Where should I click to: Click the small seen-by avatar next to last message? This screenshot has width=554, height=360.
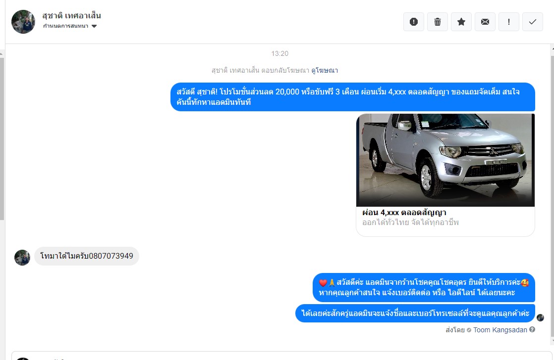coord(540,317)
